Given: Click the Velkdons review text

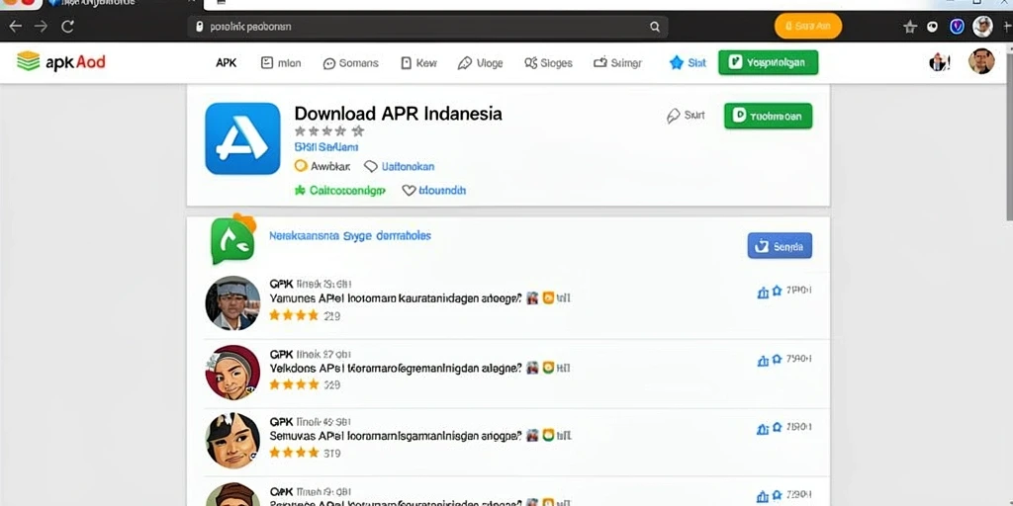Looking at the screenshot, I should click(x=396, y=368).
